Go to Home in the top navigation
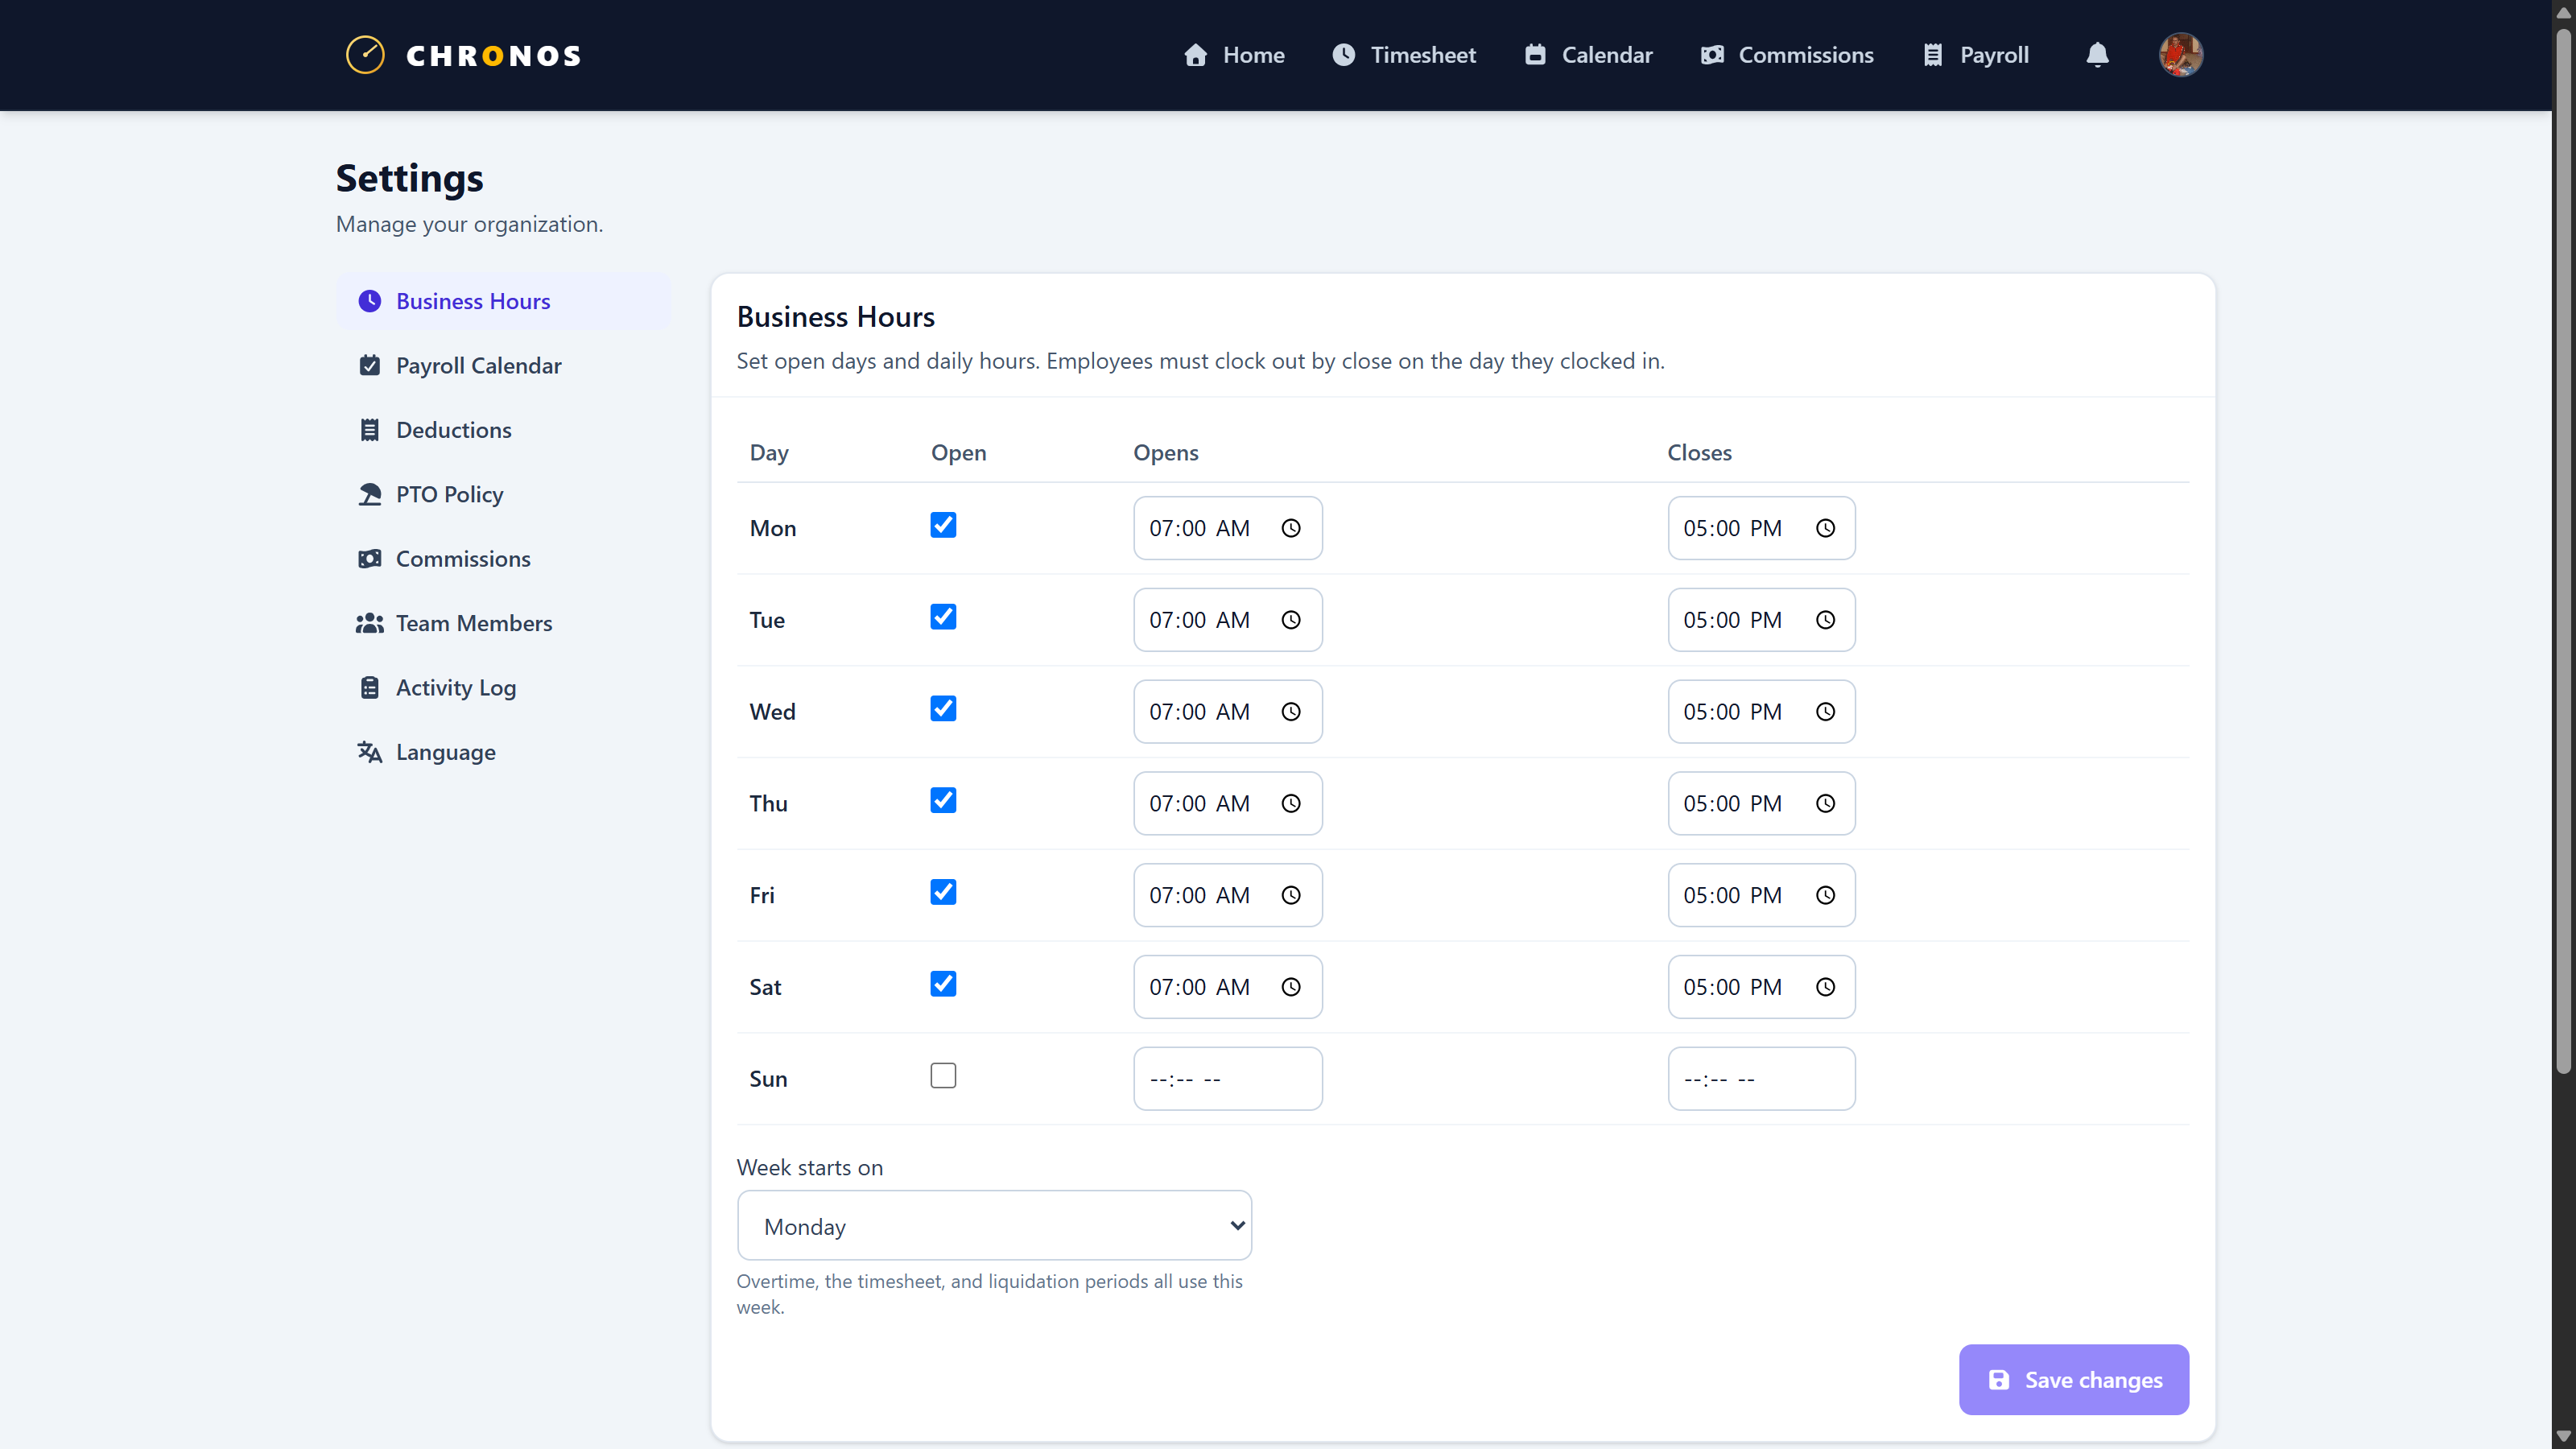 [1234, 55]
